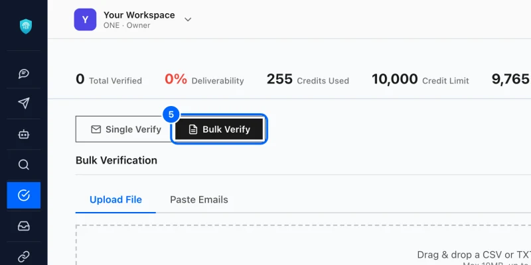This screenshot has height=265, width=531.
Task: Select the Bulk Verify button
Action: coord(219,129)
